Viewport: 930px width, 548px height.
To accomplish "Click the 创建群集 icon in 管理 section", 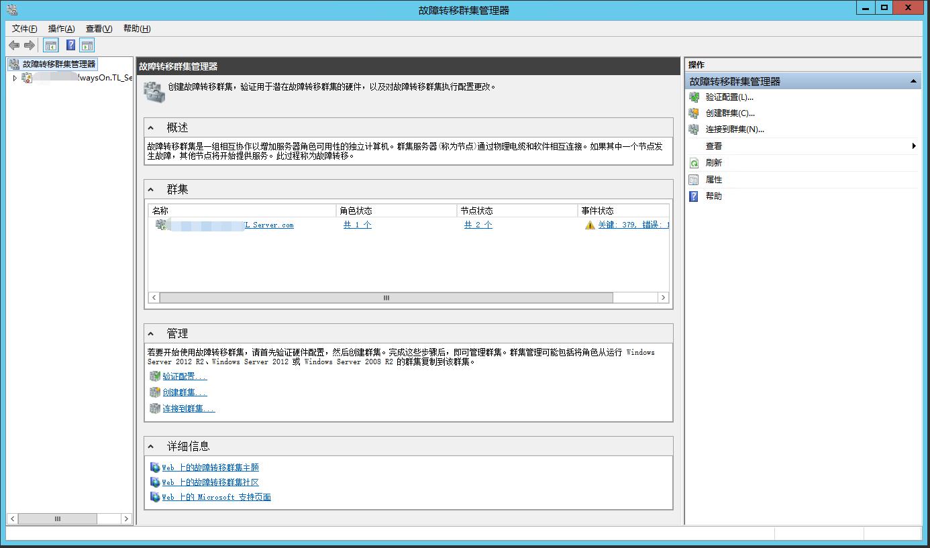I will (155, 392).
